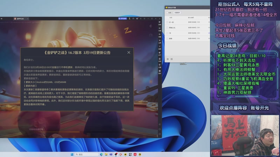The width and height of the screenshot is (280, 157).
Task: Open settings gear in multi-instance manager footer
Action: click(168, 59)
